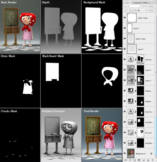Image resolution: width=157 pixels, height=162 pixels.
Task: Hide Layer 3 copy using its eye icon
Action: click(125, 18)
